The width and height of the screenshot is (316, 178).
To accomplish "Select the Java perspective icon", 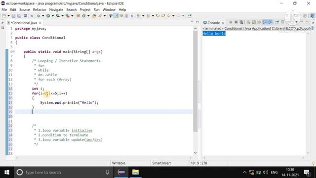I will coord(313,16).
